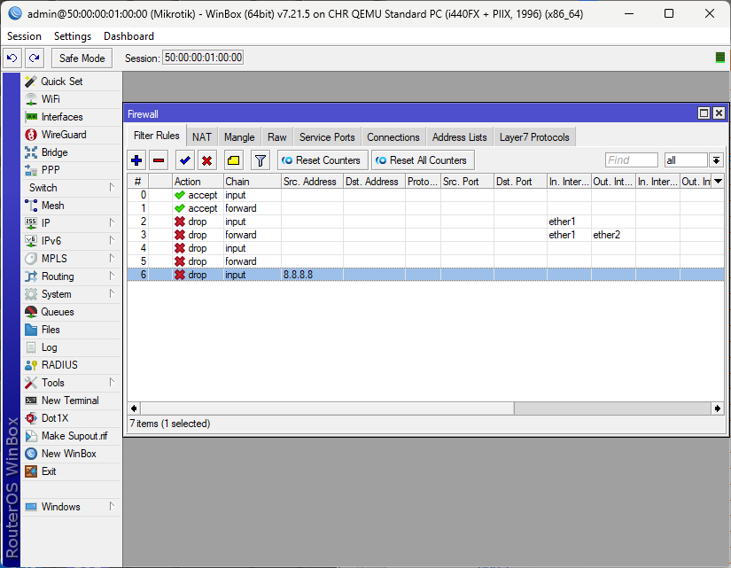The height and width of the screenshot is (568, 731).
Task: Open the column chooser dropdown arrow
Action: (x=718, y=182)
